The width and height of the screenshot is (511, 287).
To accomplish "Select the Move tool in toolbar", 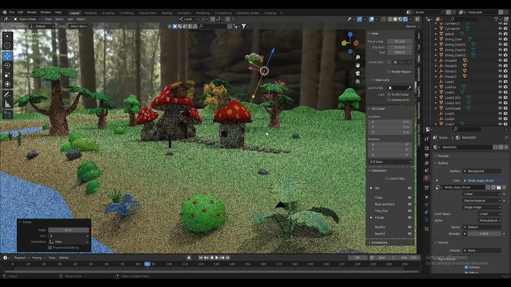I will pyautogui.click(x=8, y=55).
